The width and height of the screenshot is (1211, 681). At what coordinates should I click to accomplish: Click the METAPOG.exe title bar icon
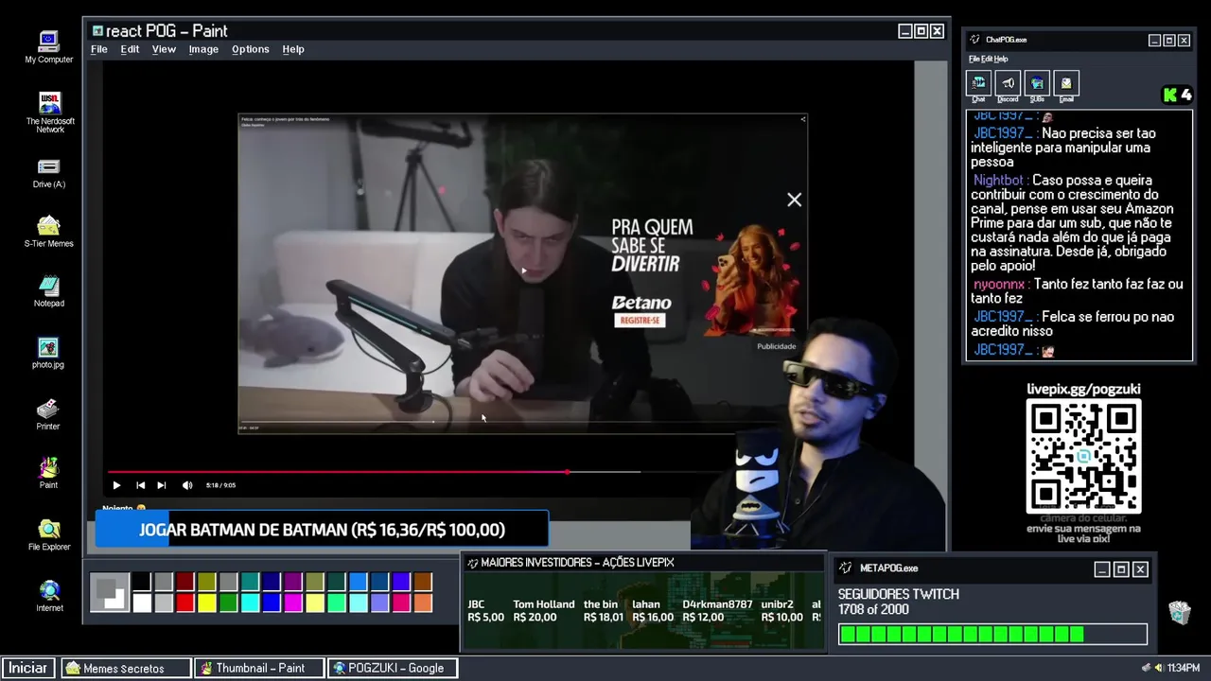click(x=846, y=568)
